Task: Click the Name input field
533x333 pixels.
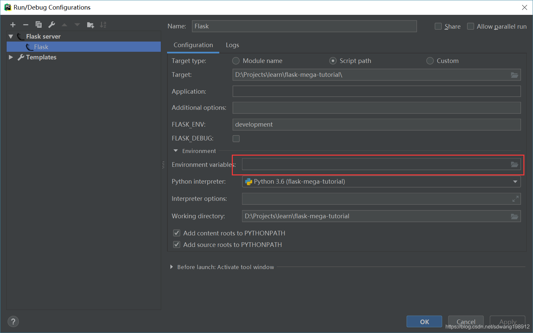Action: (304, 26)
